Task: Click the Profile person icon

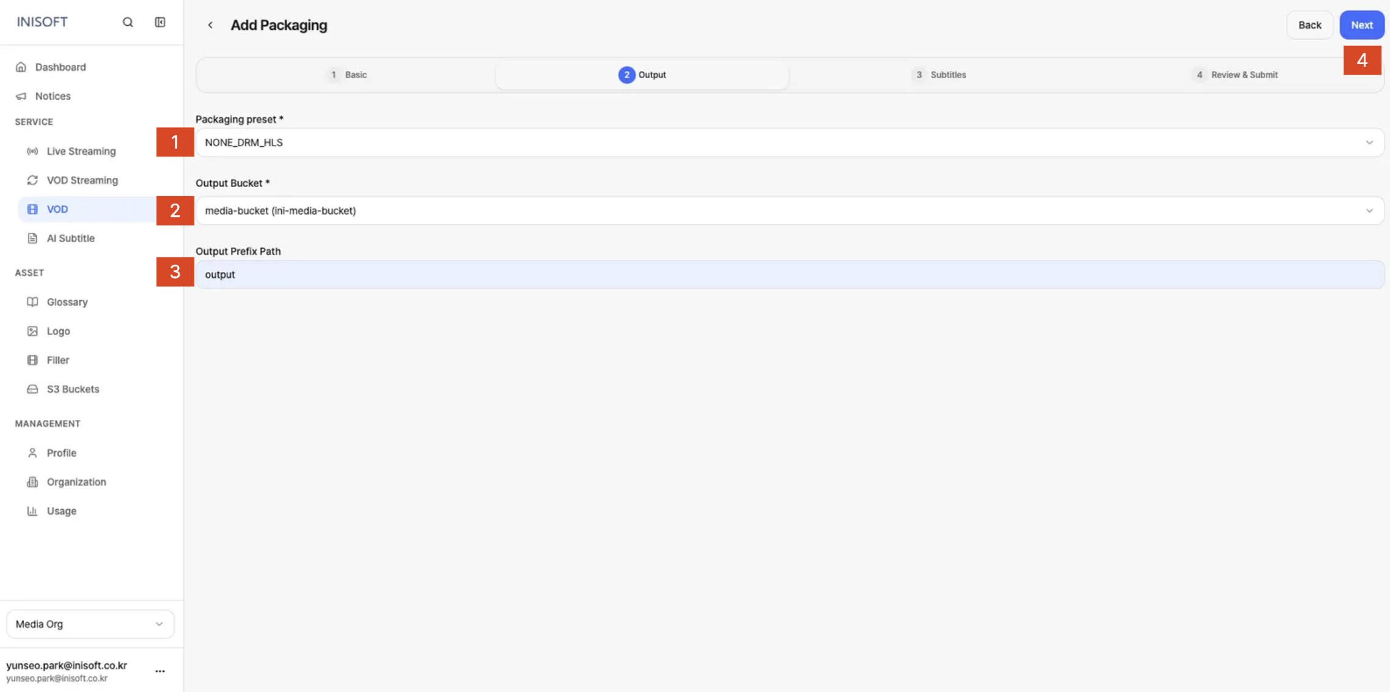Action: (x=32, y=453)
